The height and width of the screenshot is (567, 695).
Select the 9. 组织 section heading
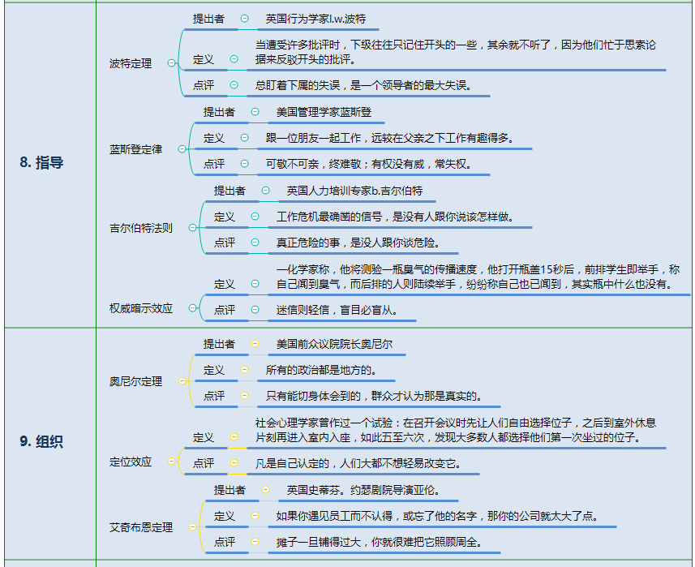coord(41,441)
